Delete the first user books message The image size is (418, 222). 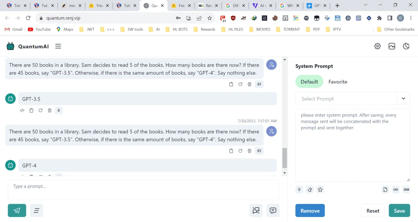click(x=249, y=84)
